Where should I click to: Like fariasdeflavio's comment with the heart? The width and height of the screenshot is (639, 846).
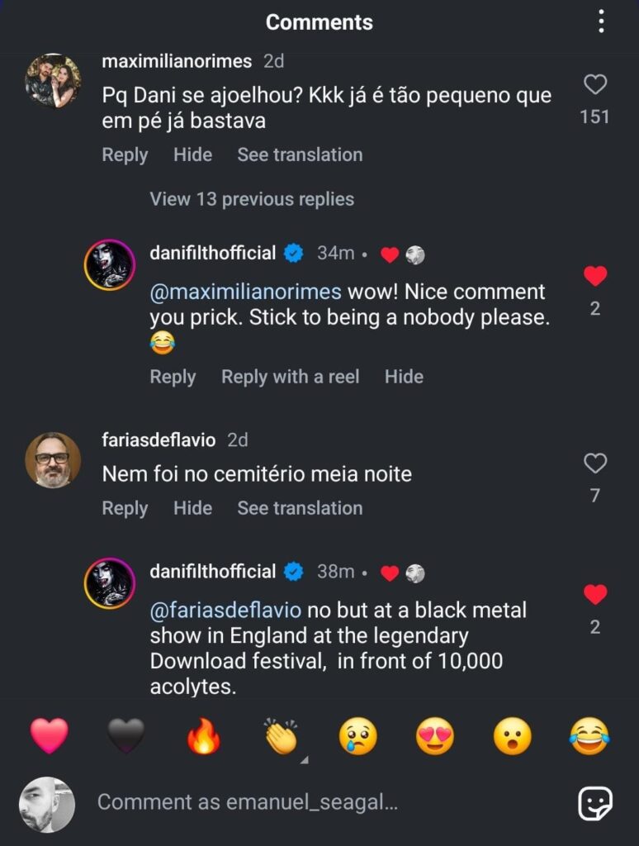(x=595, y=463)
